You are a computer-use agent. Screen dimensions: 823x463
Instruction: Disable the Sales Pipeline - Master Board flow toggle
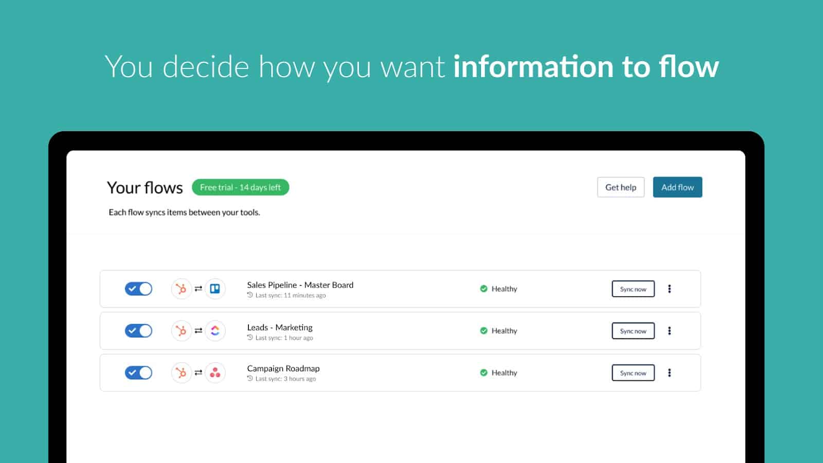[138, 289]
